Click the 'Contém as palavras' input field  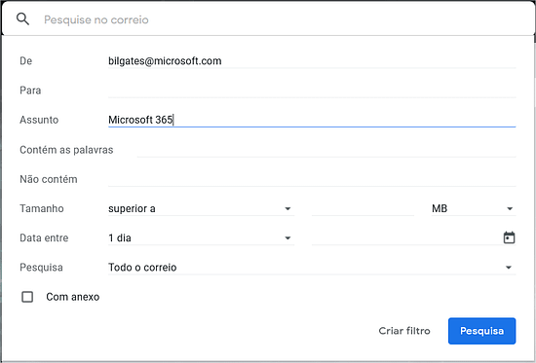pyautogui.click(x=326, y=150)
